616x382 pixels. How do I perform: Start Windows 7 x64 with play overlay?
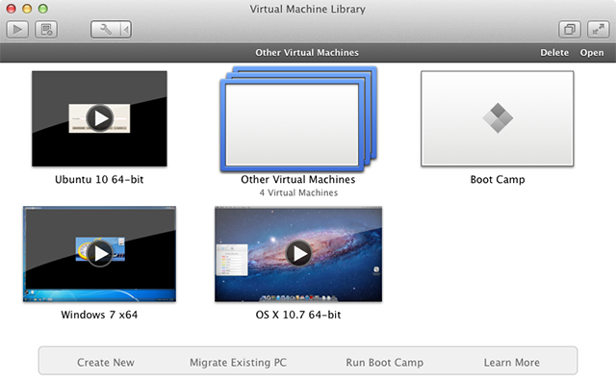pyautogui.click(x=100, y=254)
